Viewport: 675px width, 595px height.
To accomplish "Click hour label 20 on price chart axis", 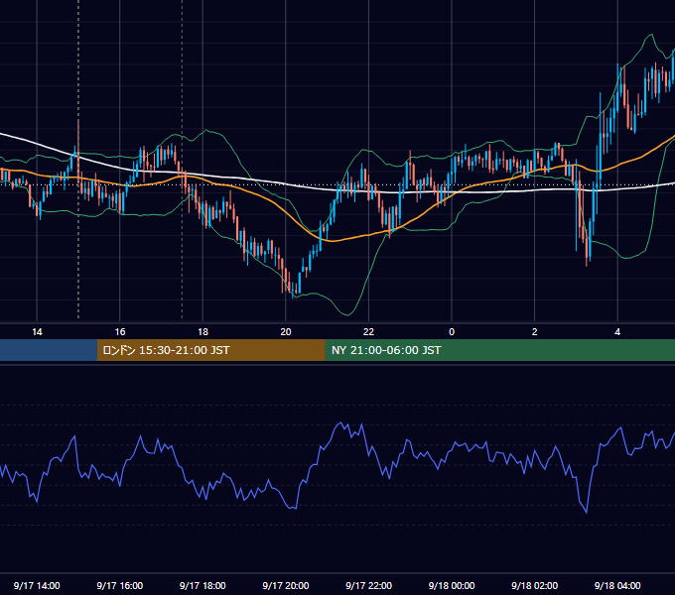I will tap(286, 332).
